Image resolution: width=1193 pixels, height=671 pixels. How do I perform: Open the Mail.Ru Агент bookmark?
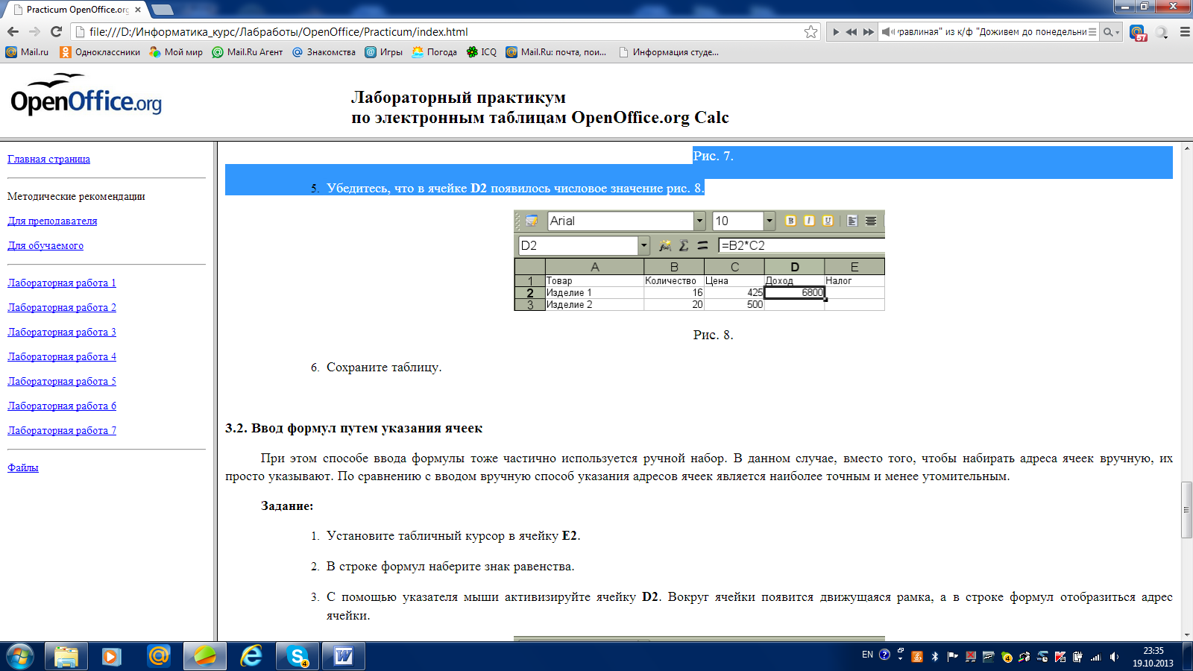[x=248, y=52]
